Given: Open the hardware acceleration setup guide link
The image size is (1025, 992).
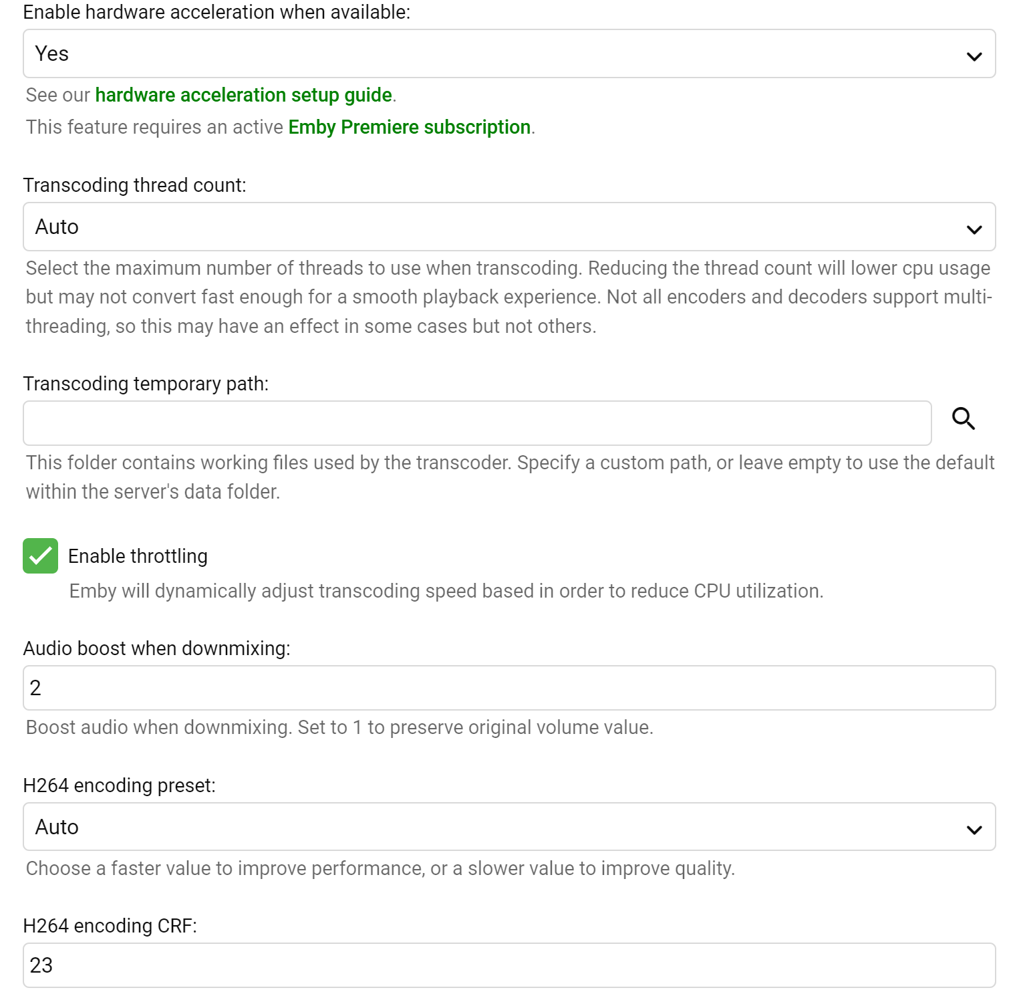Looking at the screenshot, I should click(243, 95).
